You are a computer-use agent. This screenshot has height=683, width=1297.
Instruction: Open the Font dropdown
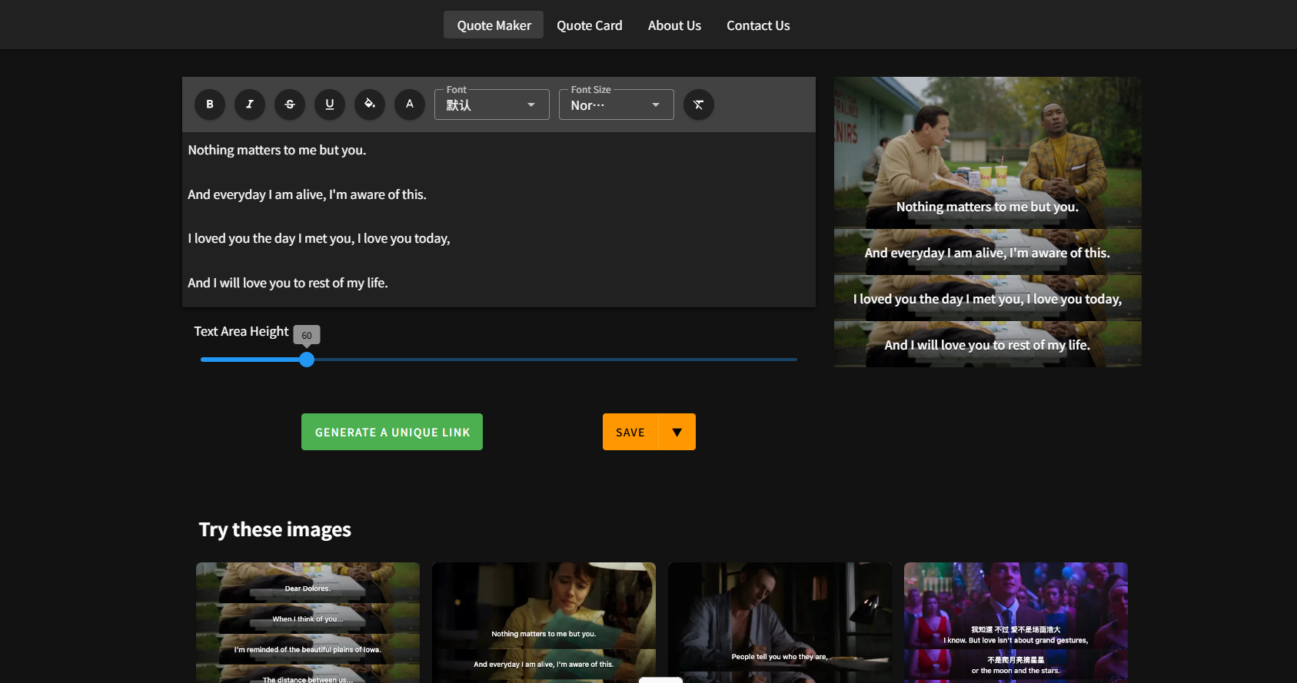click(492, 104)
